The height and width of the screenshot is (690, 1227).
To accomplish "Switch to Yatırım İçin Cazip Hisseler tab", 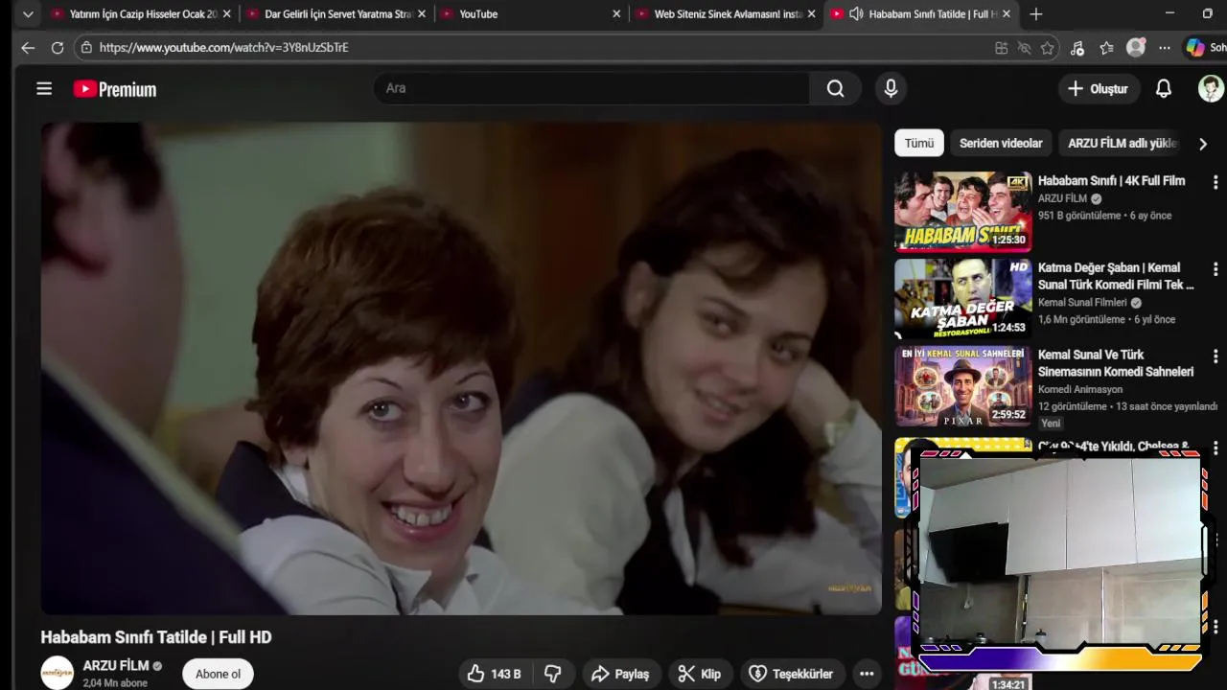I will click(144, 14).
